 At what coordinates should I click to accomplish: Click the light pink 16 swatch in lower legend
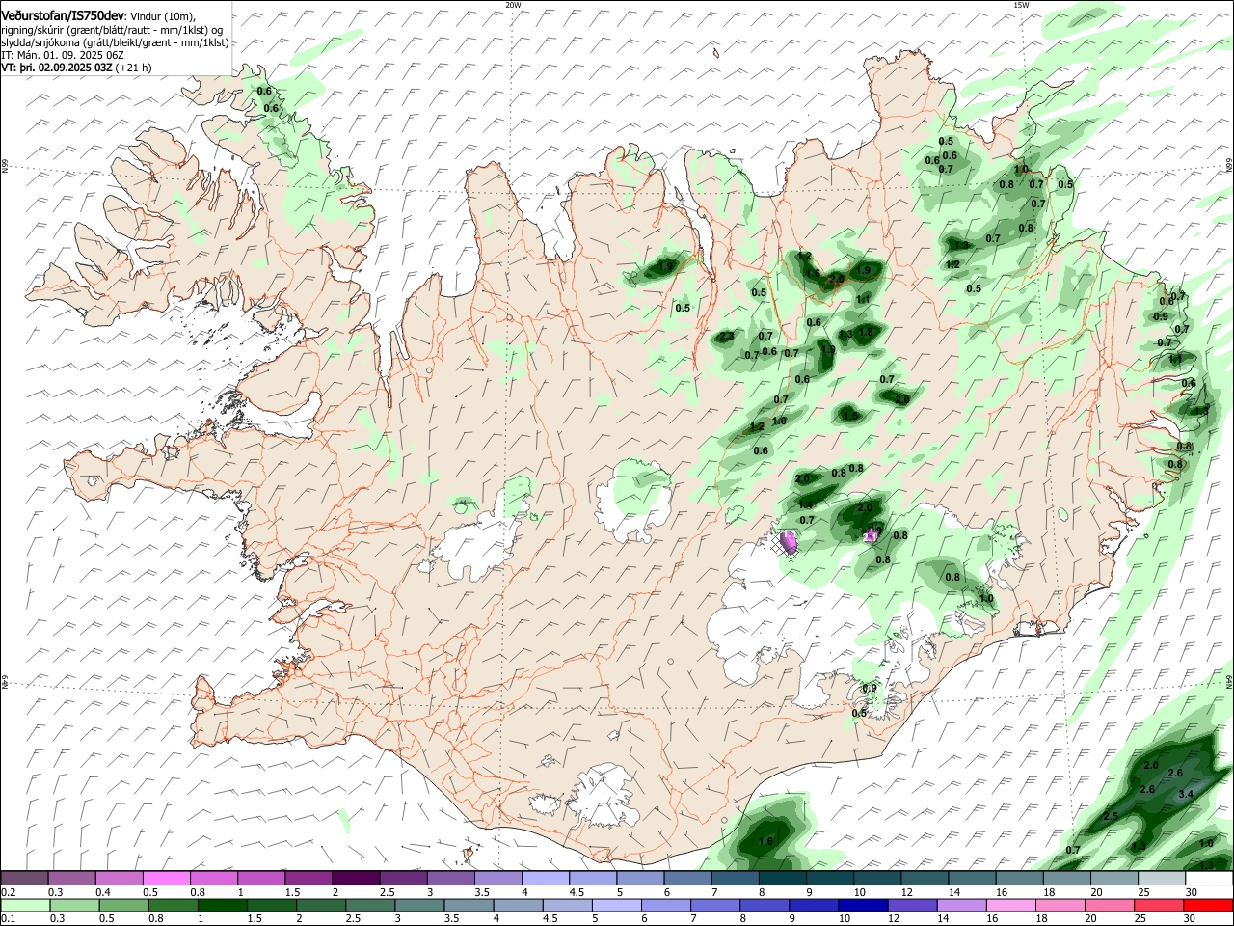coord(1010,906)
